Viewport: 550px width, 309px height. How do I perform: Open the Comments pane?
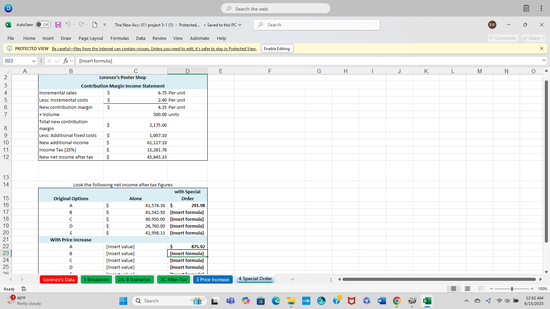(503, 38)
